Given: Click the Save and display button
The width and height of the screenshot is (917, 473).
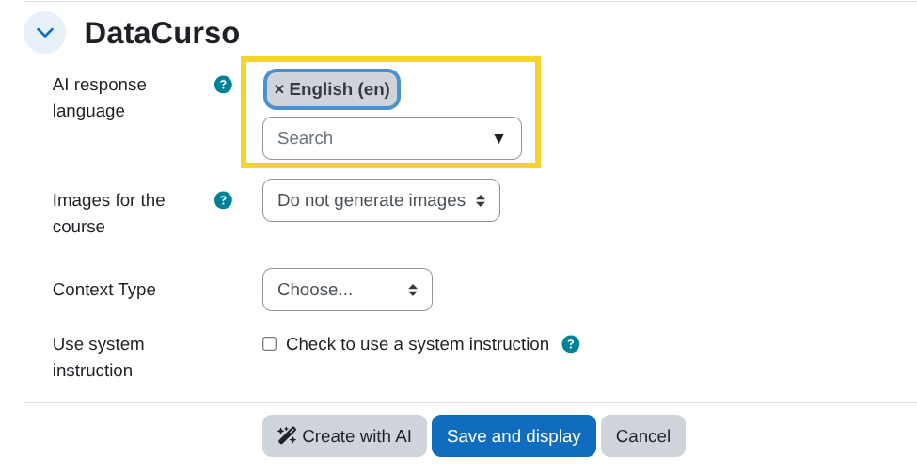Looking at the screenshot, I should pyautogui.click(x=514, y=436).
